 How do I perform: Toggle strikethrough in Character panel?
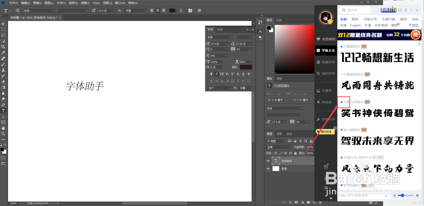click(249, 74)
